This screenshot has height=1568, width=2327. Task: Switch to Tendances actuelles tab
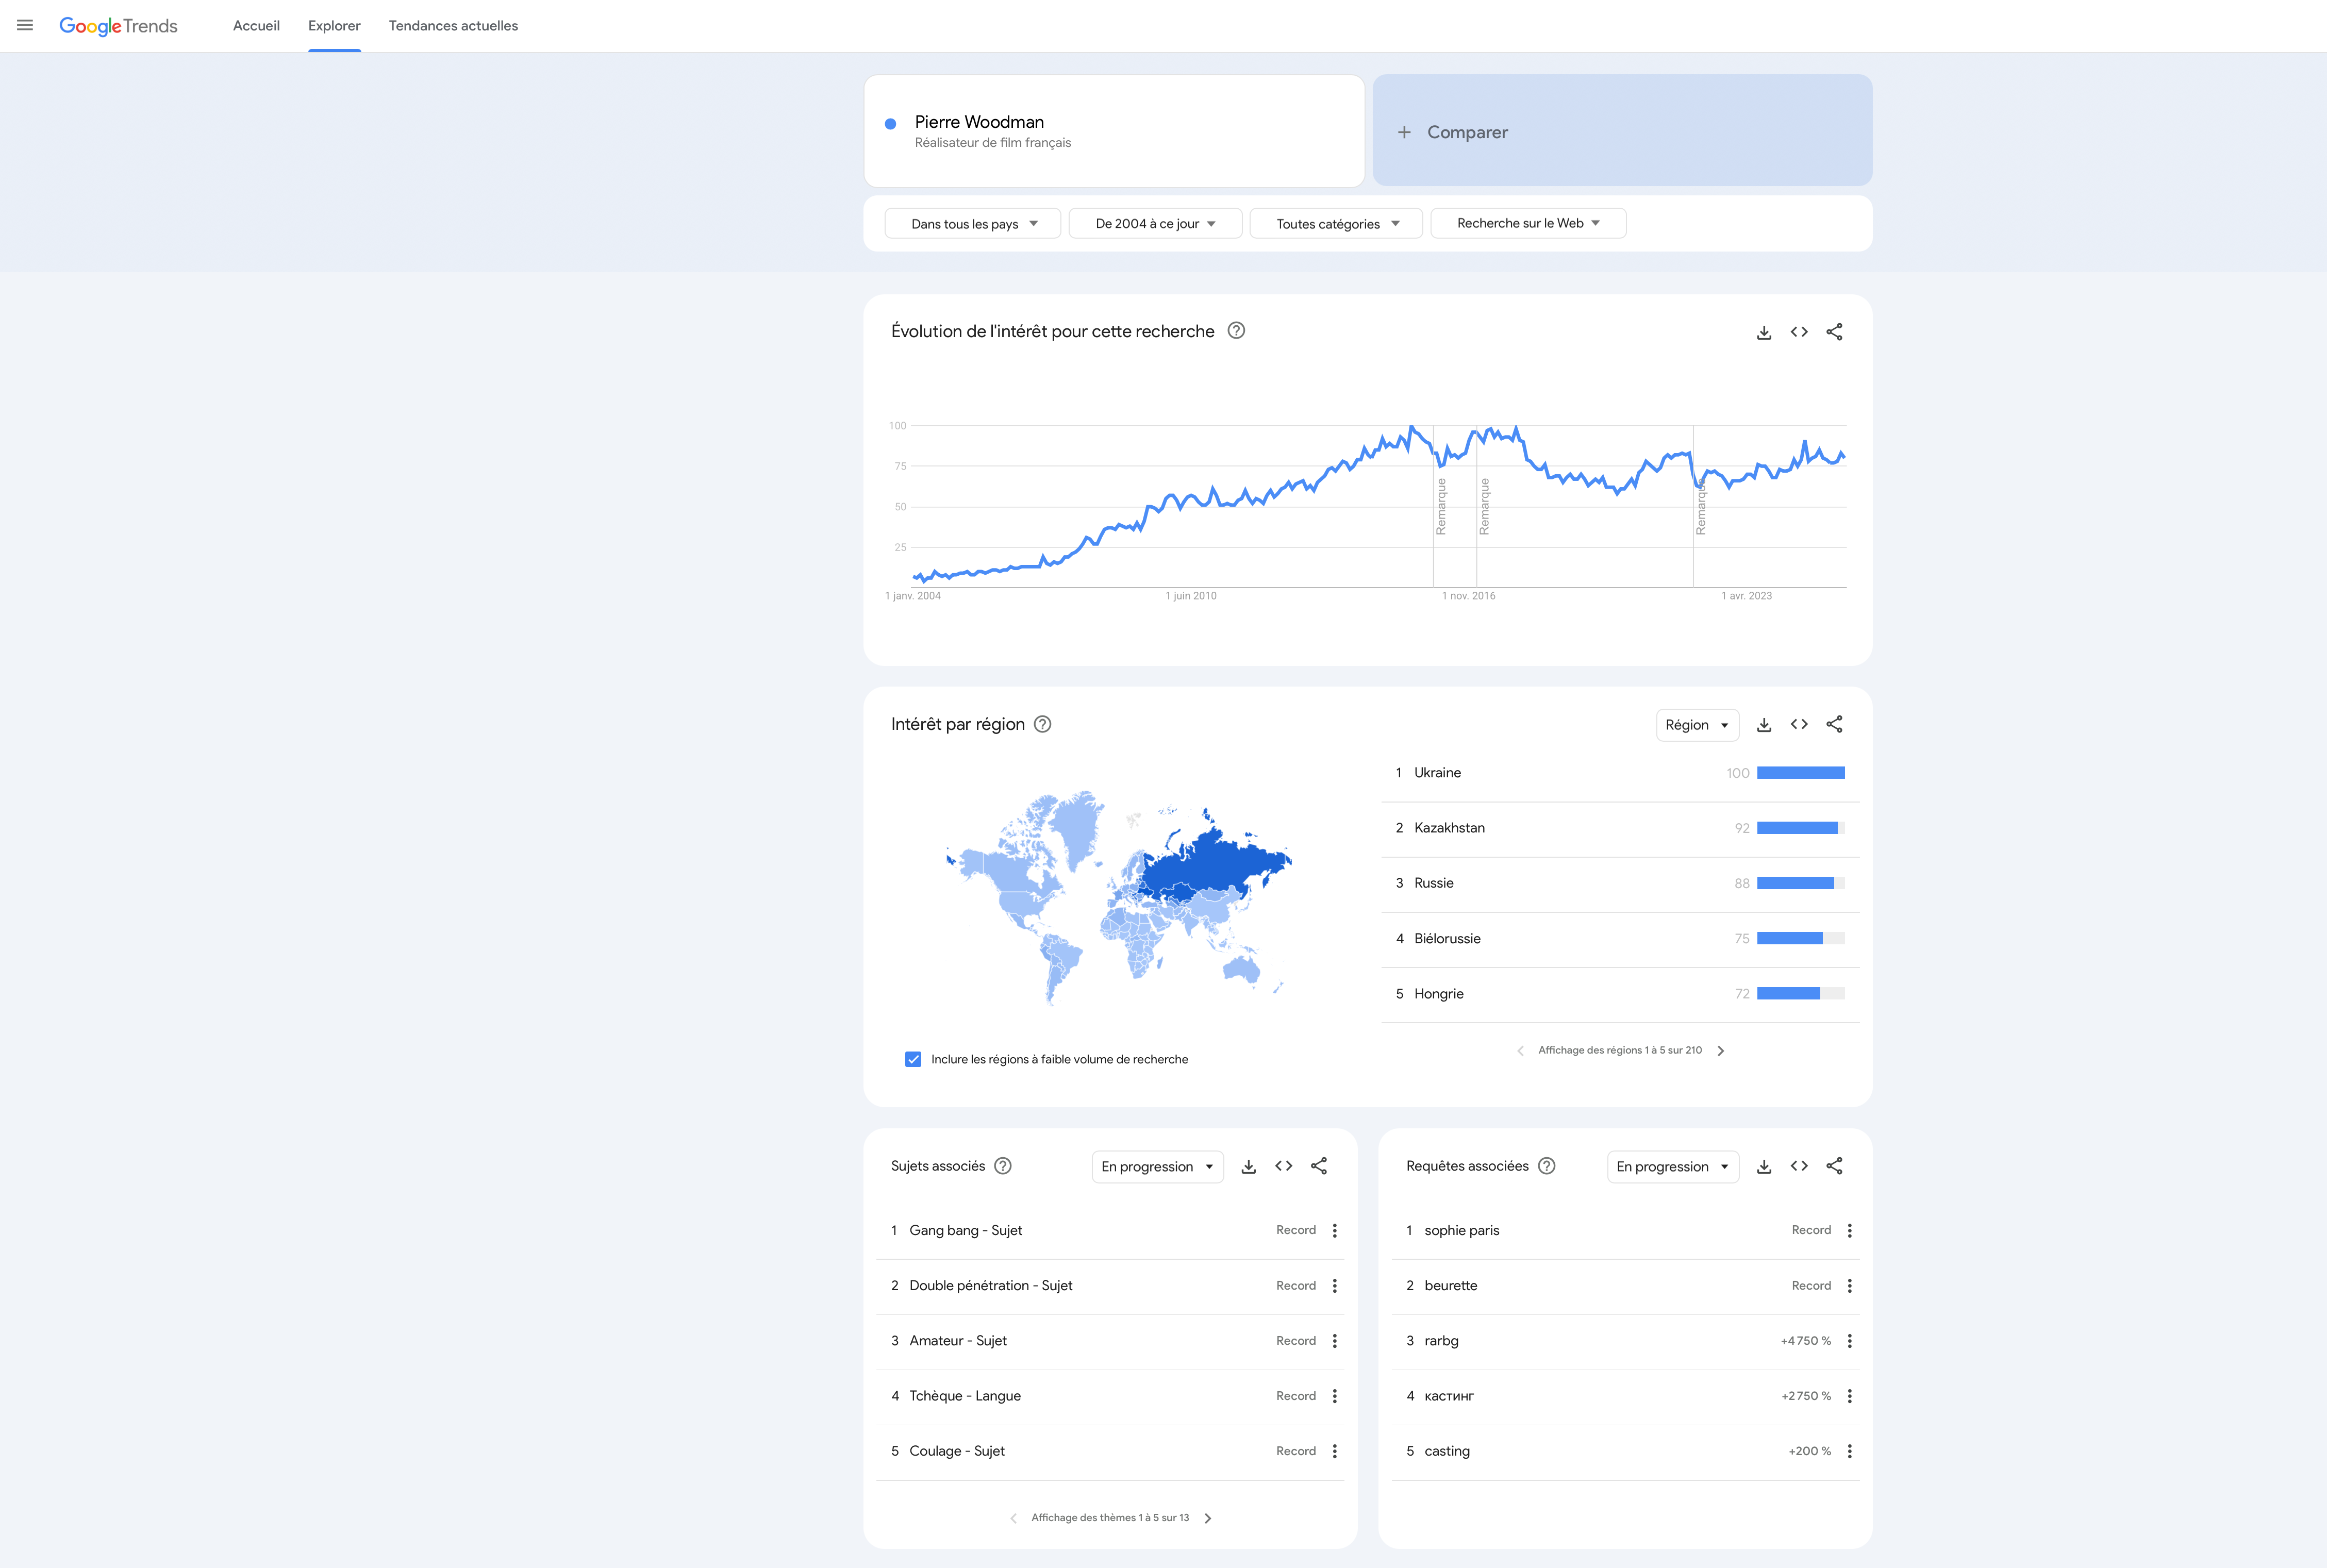click(453, 26)
